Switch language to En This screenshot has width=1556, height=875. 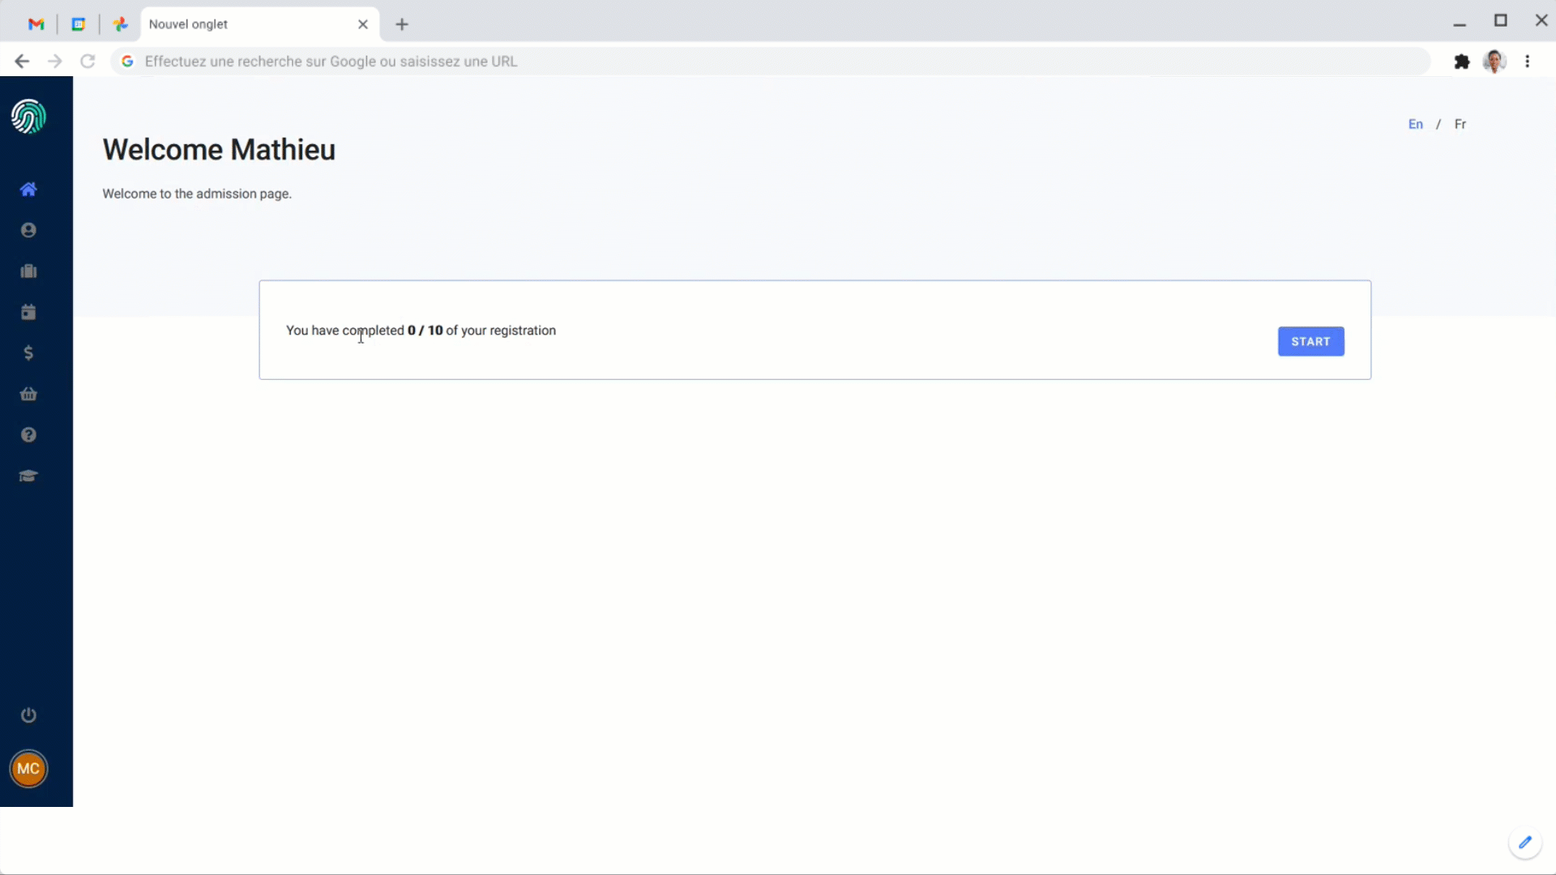coord(1416,124)
